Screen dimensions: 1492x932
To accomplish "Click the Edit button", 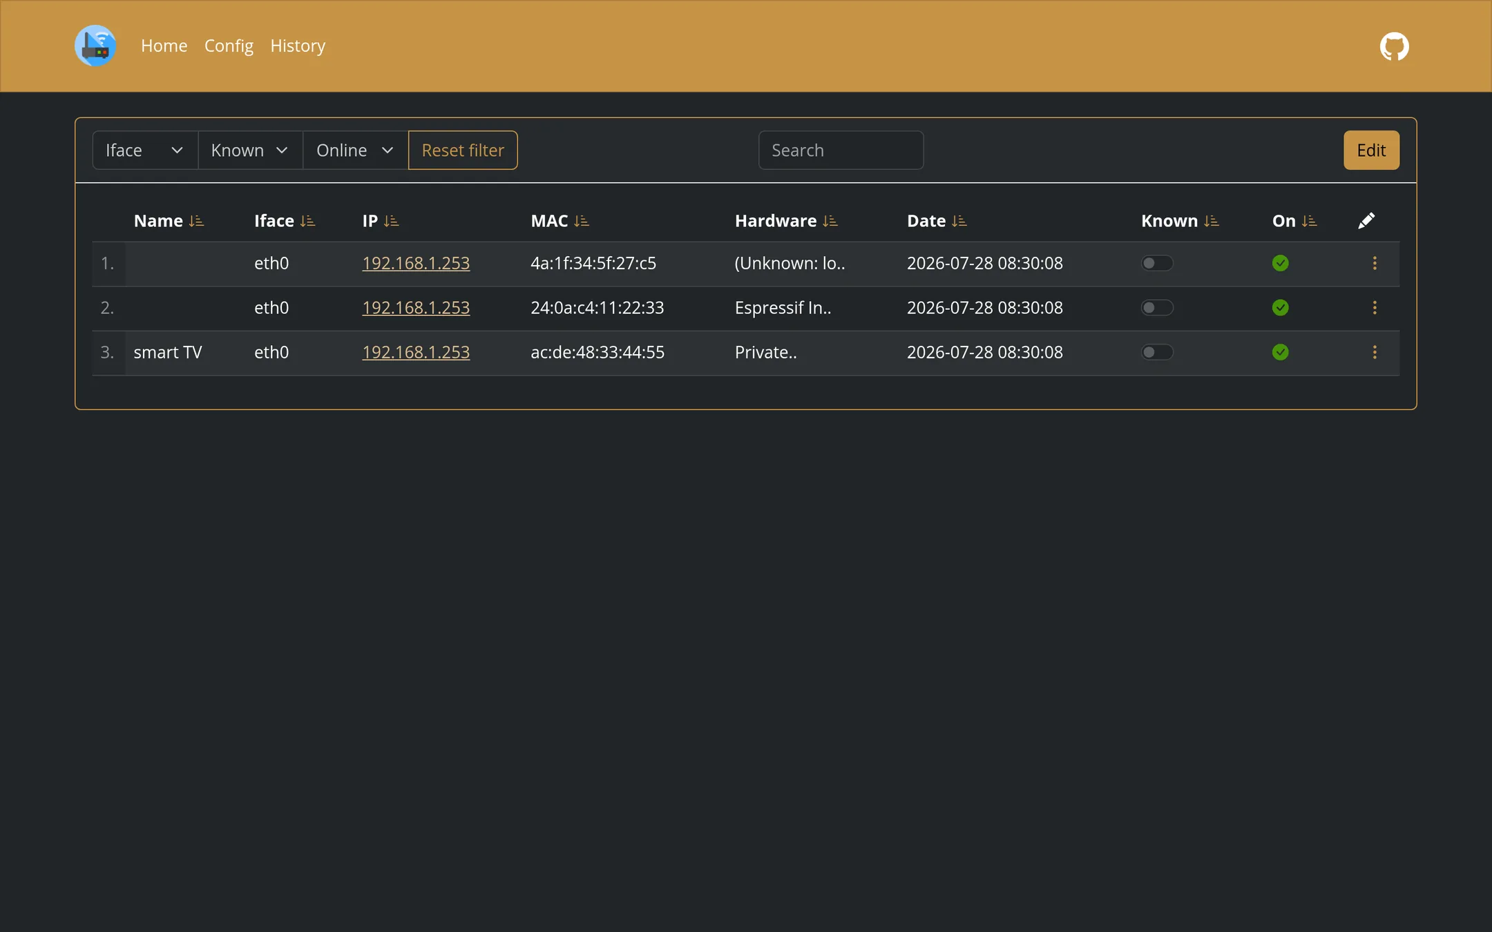I will [x=1371, y=150].
